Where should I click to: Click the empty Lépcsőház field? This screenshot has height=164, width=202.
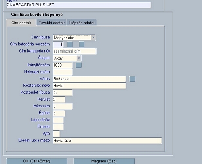pyautogui.click(x=58, y=120)
